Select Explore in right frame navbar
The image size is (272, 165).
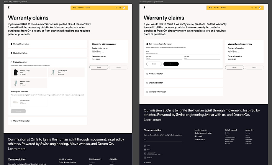224,8
